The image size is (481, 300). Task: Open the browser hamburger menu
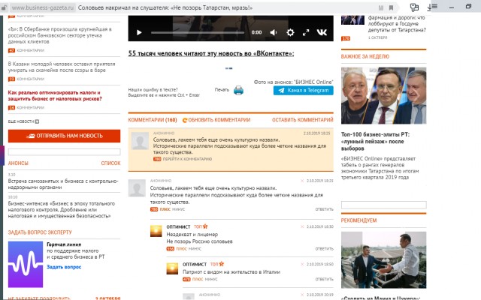pos(434,7)
